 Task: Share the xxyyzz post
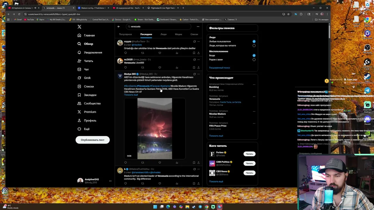point(198,53)
